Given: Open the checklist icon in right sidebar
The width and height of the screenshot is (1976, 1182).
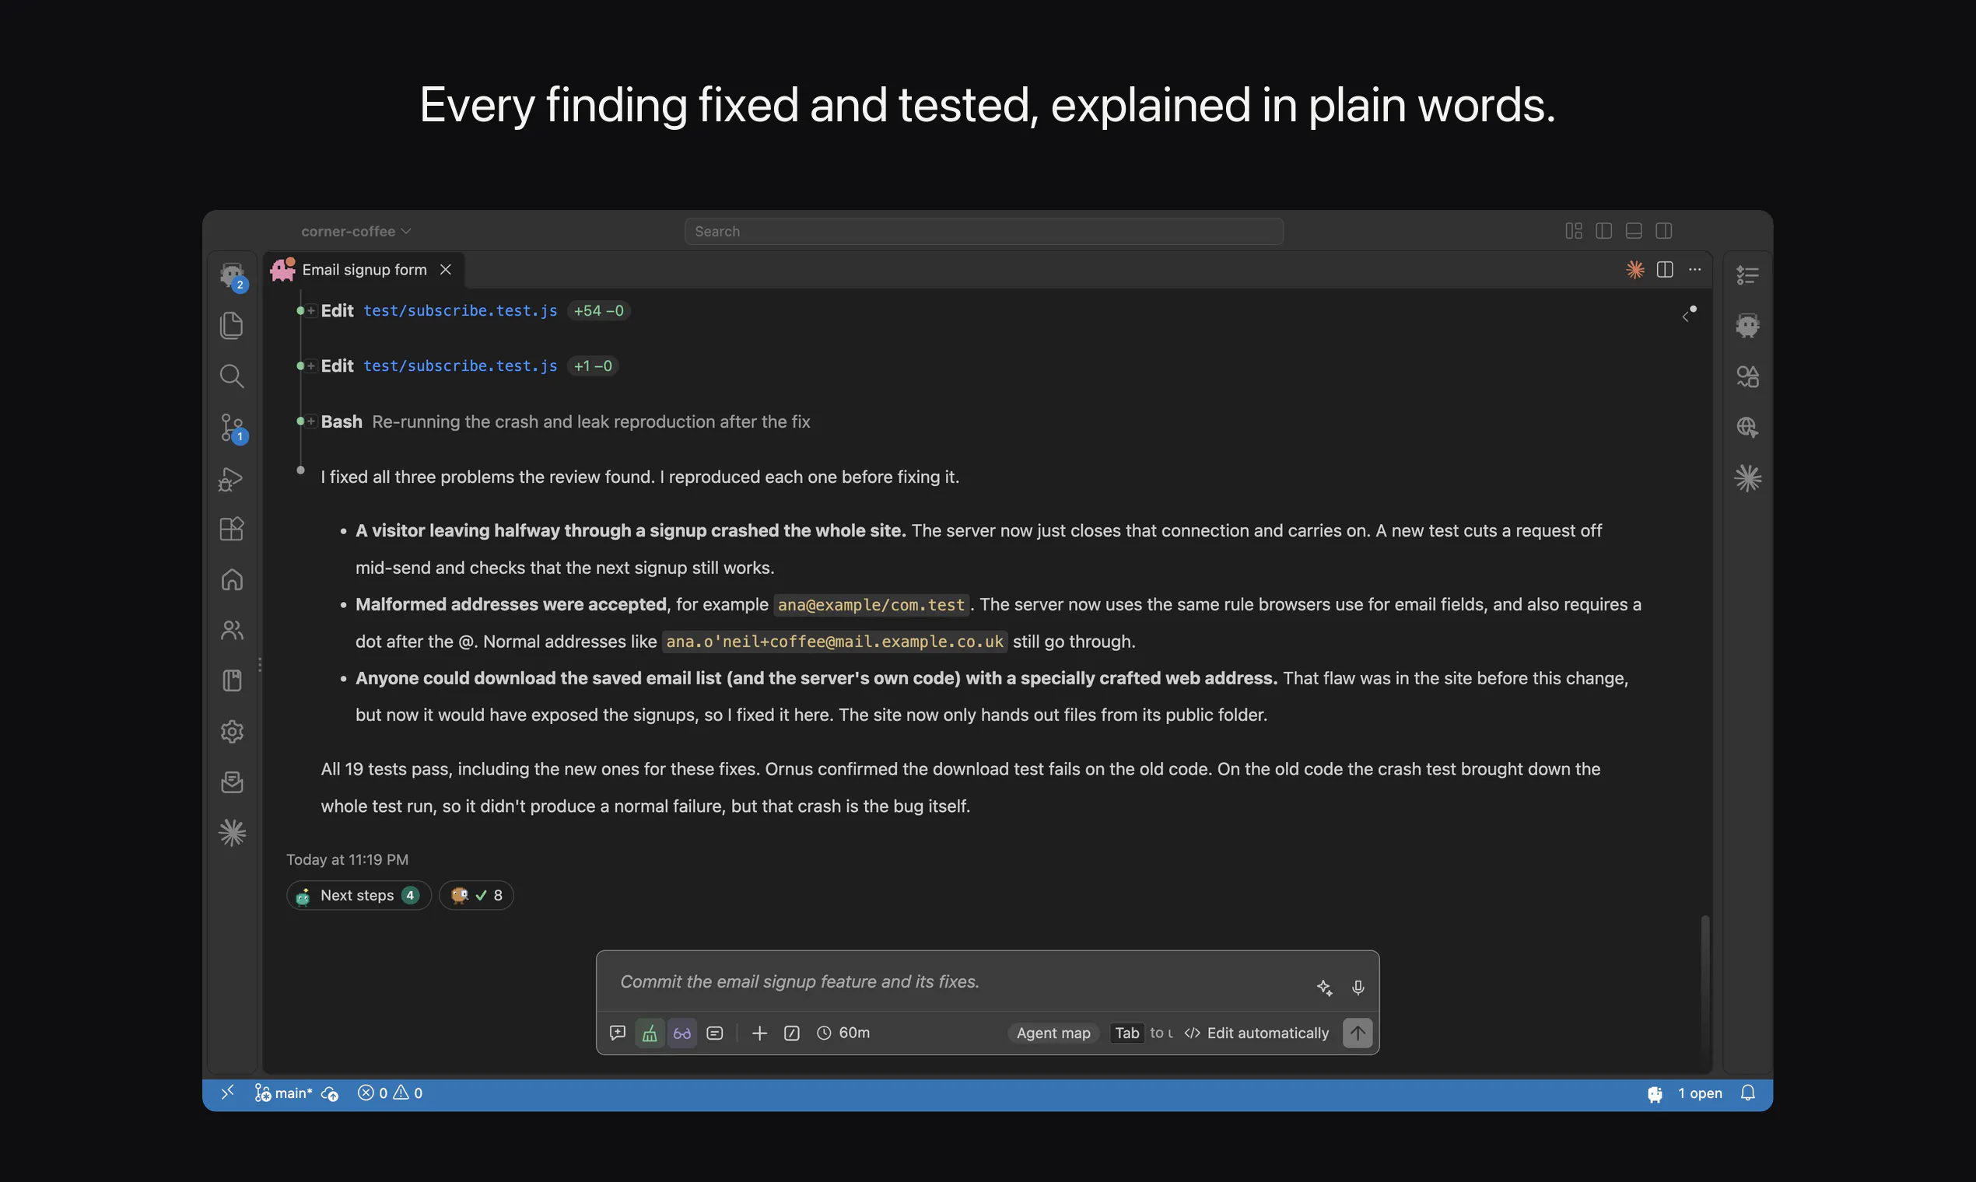Looking at the screenshot, I should pyautogui.click(x=1747, y=275).
